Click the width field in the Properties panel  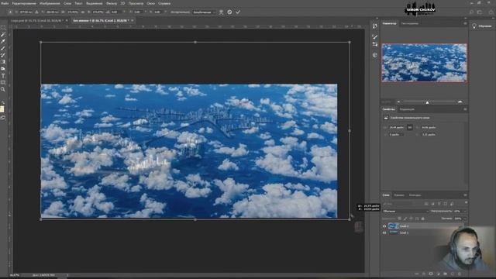pos(397,127)
